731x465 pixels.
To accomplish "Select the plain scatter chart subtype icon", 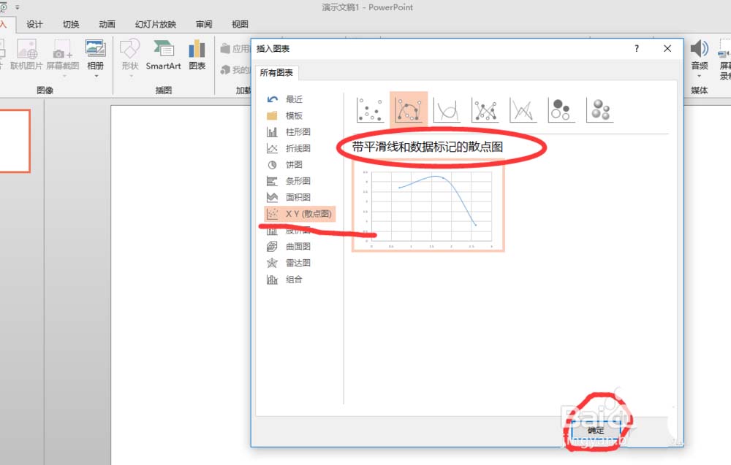I will point(369,110).
